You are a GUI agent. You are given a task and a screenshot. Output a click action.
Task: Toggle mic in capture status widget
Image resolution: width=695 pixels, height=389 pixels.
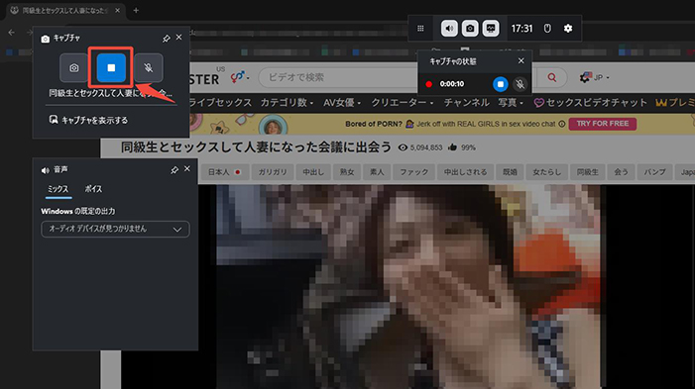(x=520, y=84)
